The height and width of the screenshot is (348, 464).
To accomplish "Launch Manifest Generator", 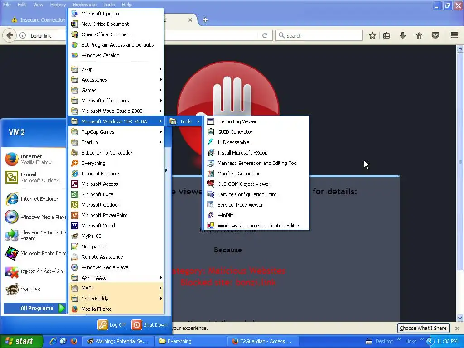I will 256,174.
